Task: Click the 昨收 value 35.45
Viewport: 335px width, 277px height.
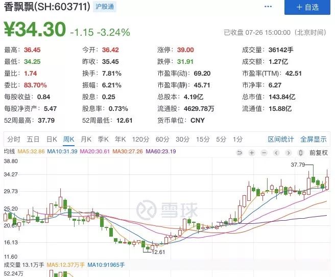Action: tap(110, 62)
